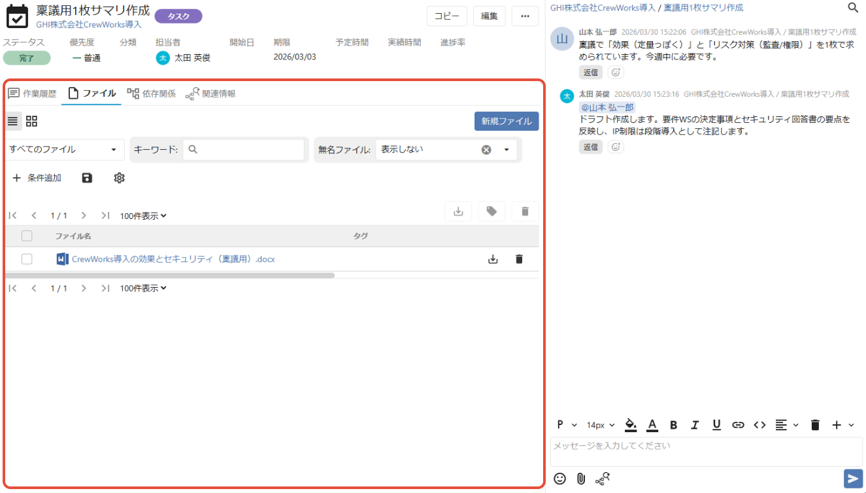This screenshot has width=866, height=493.
Task: Click the コピー button
Action: tap(447, 16)
